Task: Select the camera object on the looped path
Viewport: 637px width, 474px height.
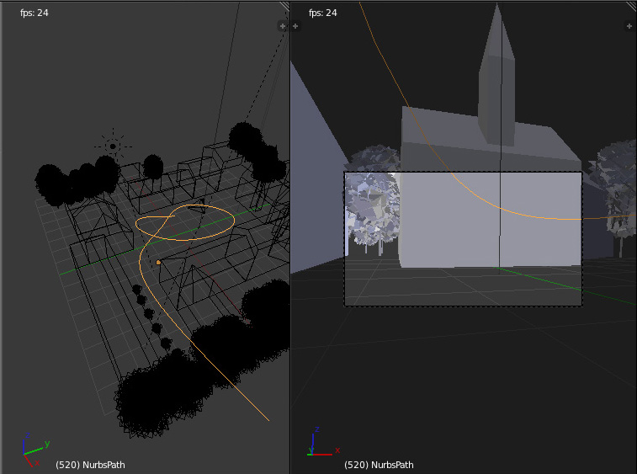Action: [198, 208]
